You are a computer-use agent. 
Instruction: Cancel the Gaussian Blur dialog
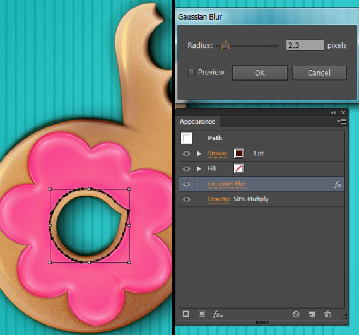pos(319,73)
